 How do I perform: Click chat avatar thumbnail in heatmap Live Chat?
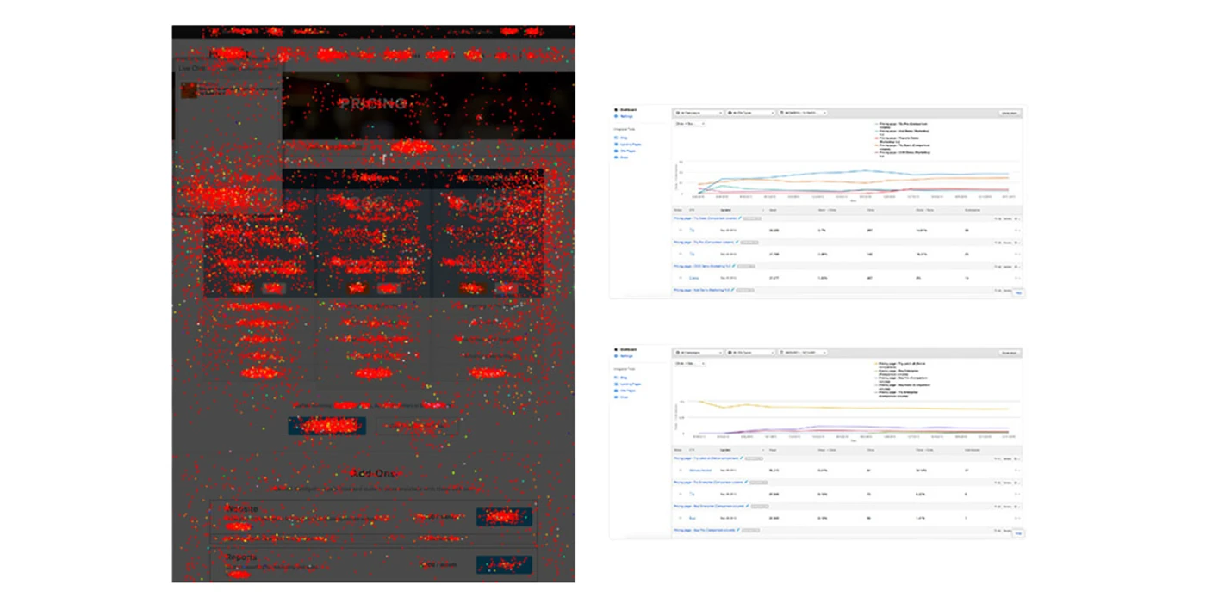coord(188,89)
